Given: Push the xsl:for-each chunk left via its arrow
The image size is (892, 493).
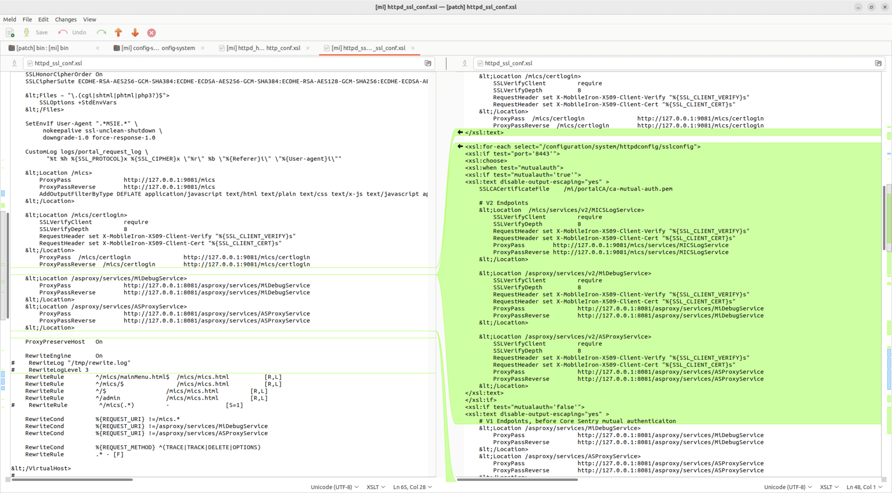Looking at the screenshot, I should click(x=460, y=146).
